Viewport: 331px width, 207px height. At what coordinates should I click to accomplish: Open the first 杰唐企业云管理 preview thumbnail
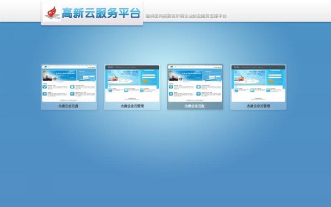[x=132, y=84]
